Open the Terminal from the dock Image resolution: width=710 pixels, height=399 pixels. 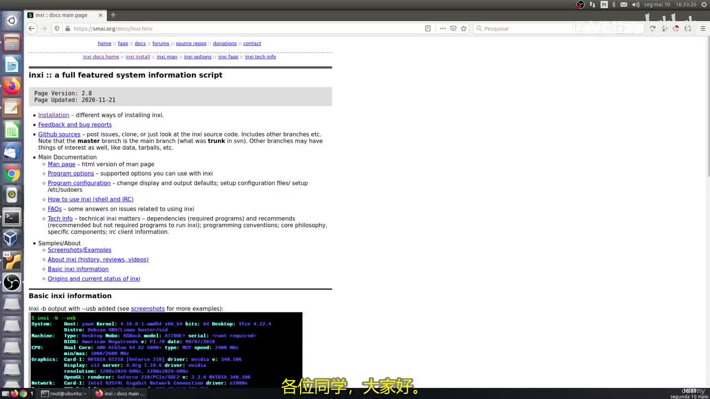12,217
